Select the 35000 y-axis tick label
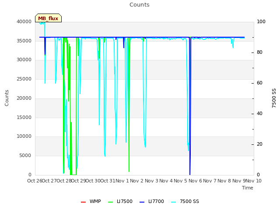280x210 pixels. [x=24, y=41]
